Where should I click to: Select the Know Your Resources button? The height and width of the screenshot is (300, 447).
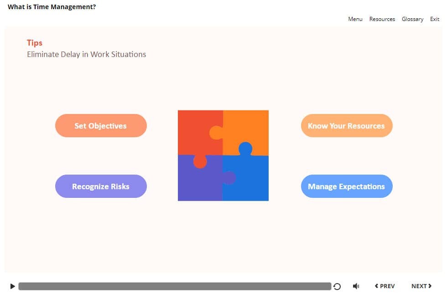346,126
